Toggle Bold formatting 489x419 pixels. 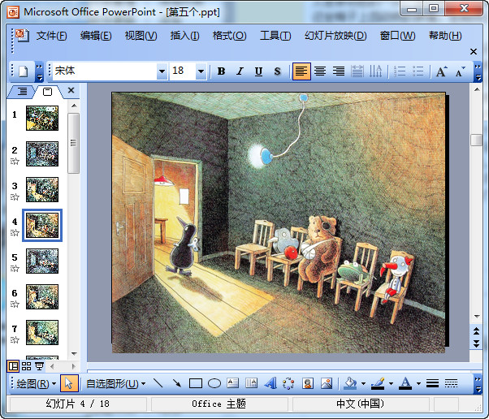tap(221, 71)
